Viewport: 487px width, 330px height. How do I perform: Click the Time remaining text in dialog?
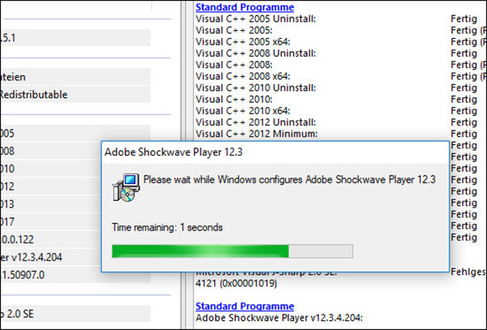[x=166, y=227]
